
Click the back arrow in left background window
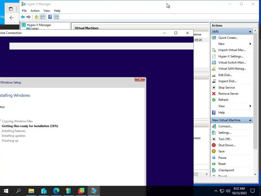coord(12,18)
